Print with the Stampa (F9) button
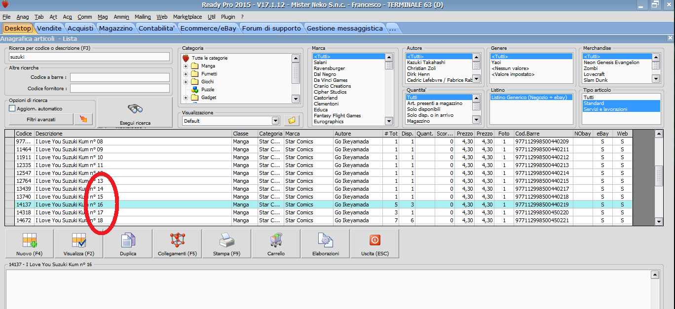 (227, 243)
